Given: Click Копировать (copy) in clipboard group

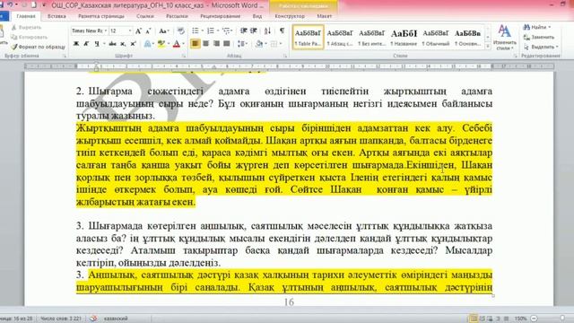Looking at the screenshot, I should pos(30,37).
